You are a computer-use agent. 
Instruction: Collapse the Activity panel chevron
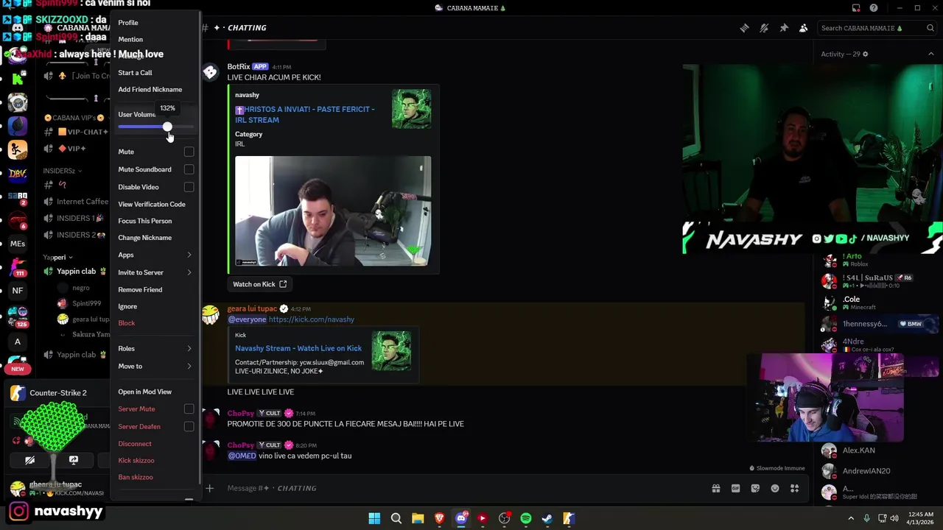point(930,54)
